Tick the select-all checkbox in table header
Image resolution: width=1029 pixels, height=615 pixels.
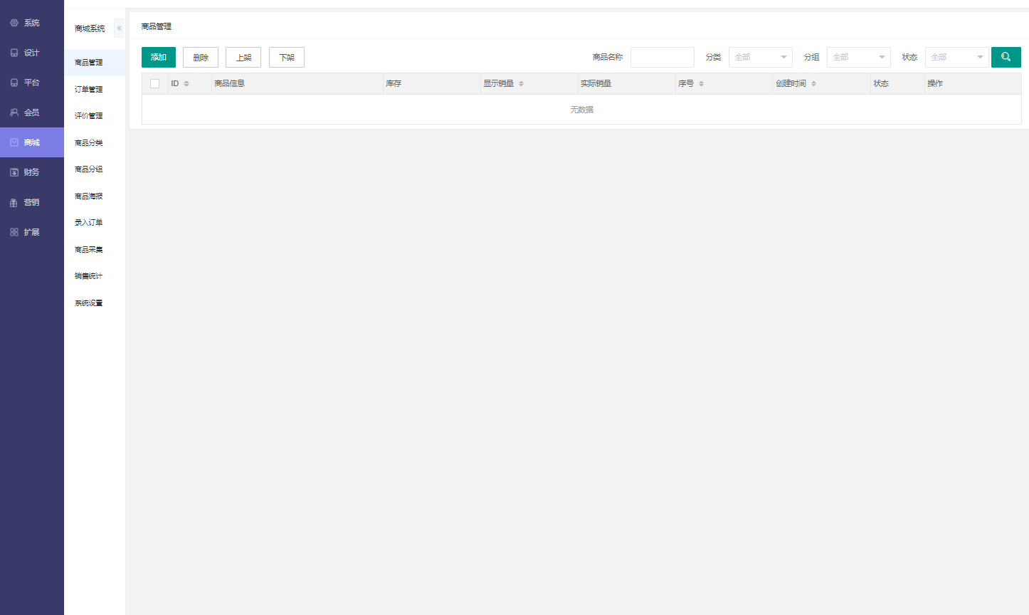[x=154, y=83]
